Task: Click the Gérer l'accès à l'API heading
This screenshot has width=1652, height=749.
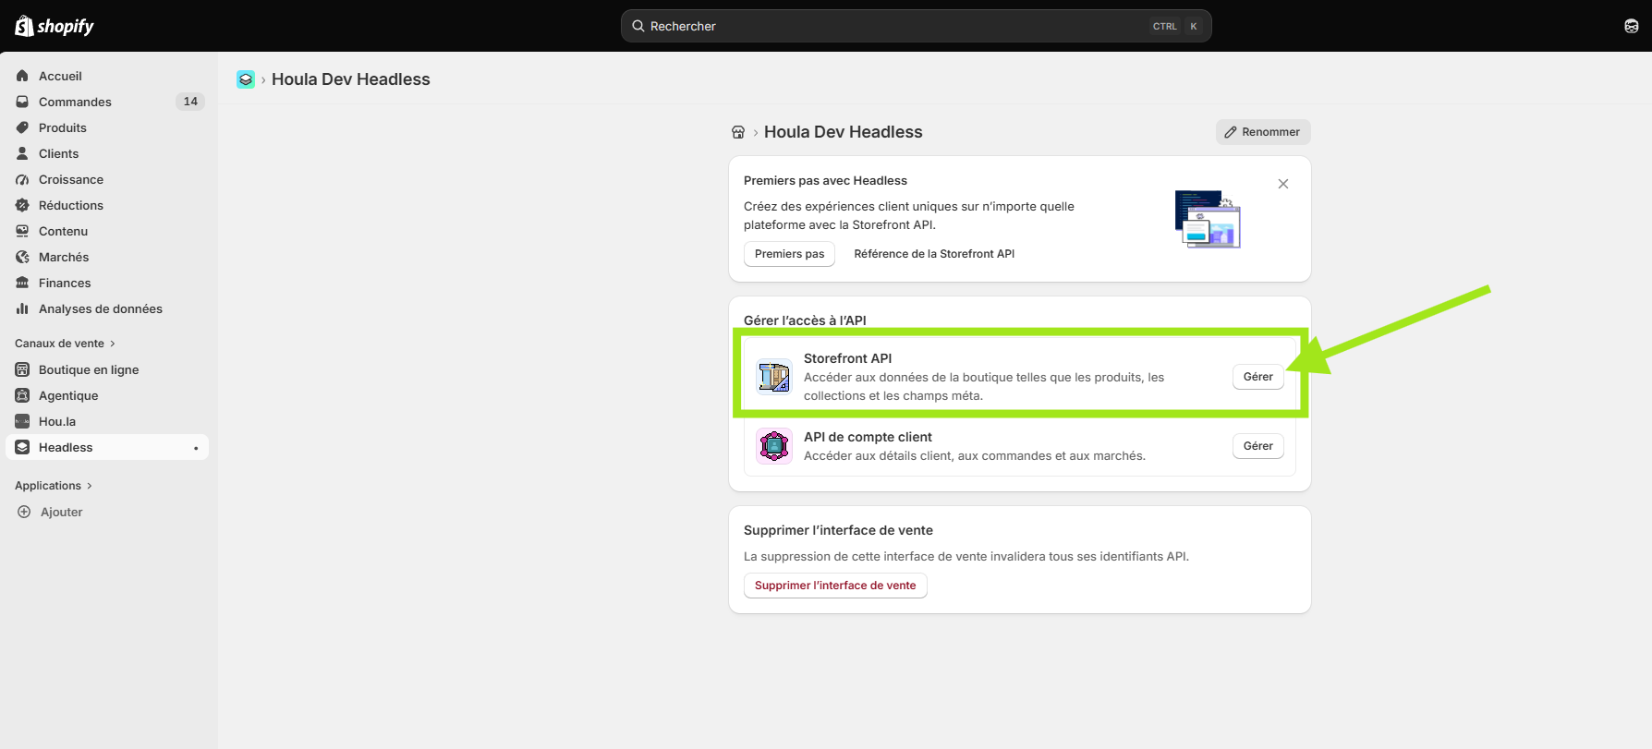Action: point(805,320)
